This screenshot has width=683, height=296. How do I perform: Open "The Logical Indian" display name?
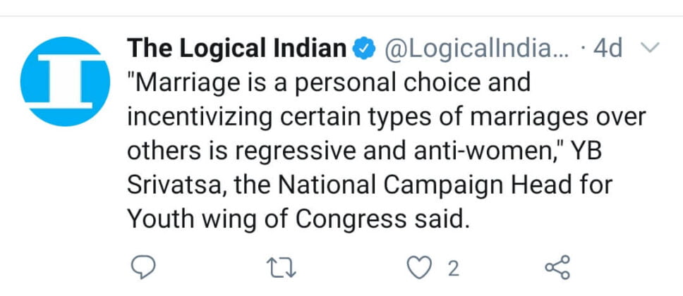(237, 49)
